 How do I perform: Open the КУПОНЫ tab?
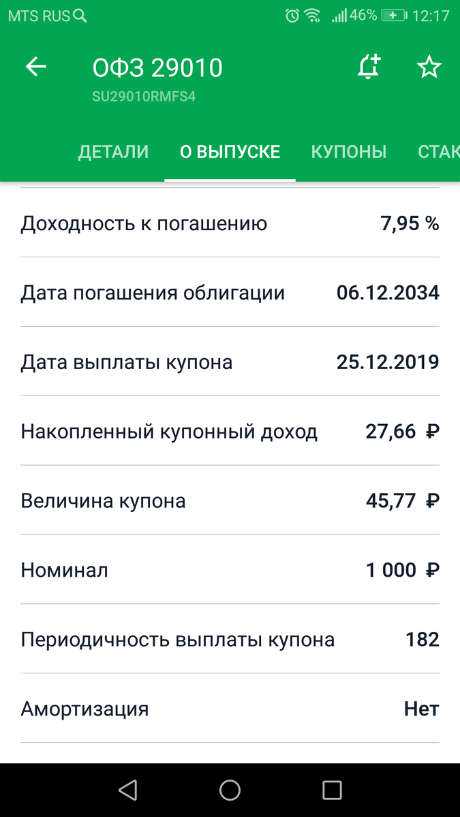(349, 151)
